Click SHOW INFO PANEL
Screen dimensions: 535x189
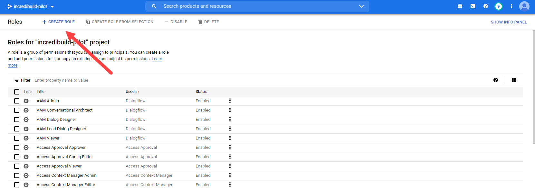click(509, 22)
